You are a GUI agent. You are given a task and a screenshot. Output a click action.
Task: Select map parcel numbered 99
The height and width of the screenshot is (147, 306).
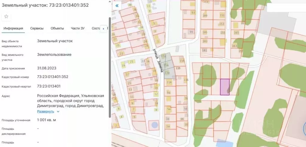(191, 32)
